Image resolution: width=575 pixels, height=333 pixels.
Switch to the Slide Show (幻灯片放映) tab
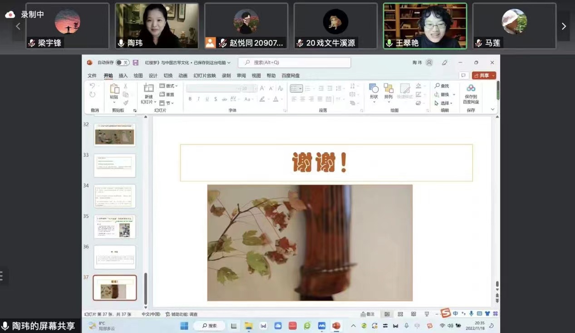(205, 75)
